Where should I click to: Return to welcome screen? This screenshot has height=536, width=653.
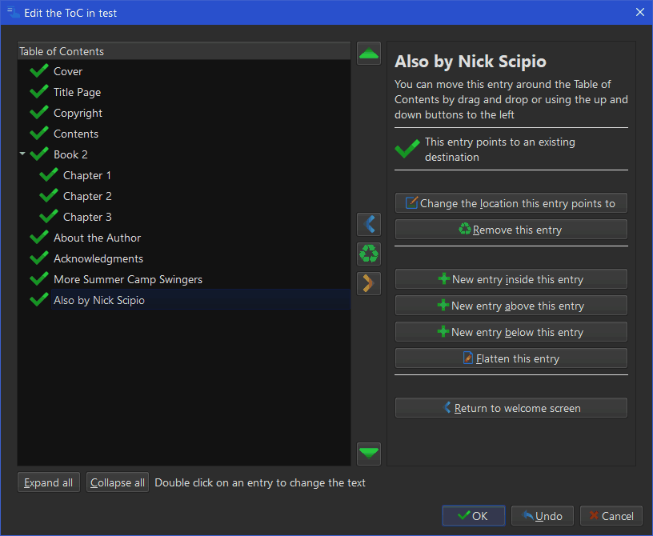pyautogui.click(x=511, y=408)
